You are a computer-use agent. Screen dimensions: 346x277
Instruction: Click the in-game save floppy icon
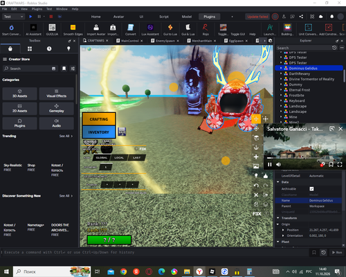(122, 132)
